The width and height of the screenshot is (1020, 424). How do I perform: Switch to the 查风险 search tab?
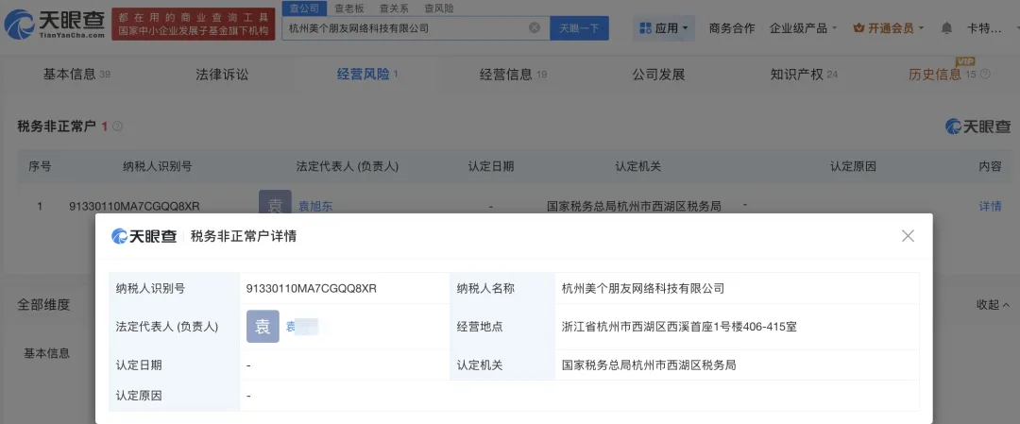[439, 8]
